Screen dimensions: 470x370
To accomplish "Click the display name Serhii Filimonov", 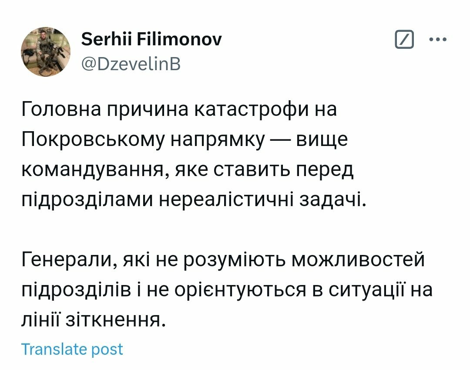I will tap(151, 39).
